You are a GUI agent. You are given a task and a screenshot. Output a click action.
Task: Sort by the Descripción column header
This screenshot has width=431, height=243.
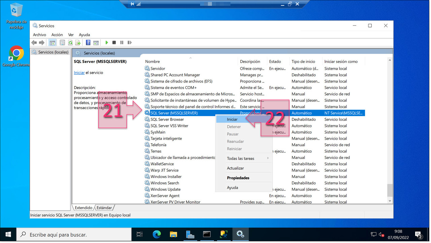click(x=253, y=62)
